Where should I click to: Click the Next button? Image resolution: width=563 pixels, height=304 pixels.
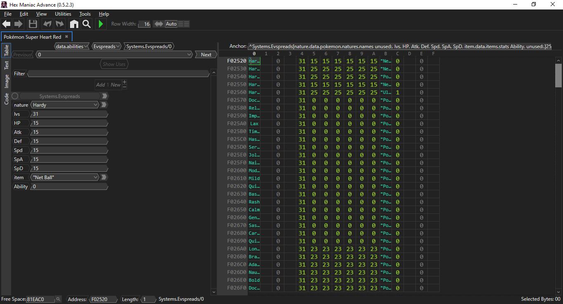pyautogui.click(x=206, y=55)
